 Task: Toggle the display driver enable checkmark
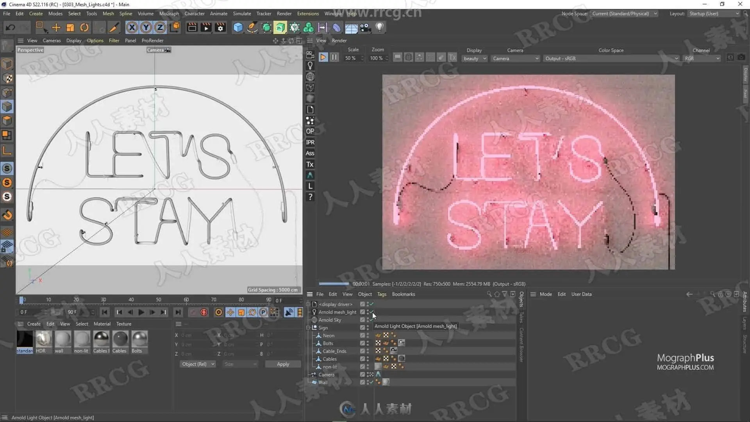pos(371,304)
